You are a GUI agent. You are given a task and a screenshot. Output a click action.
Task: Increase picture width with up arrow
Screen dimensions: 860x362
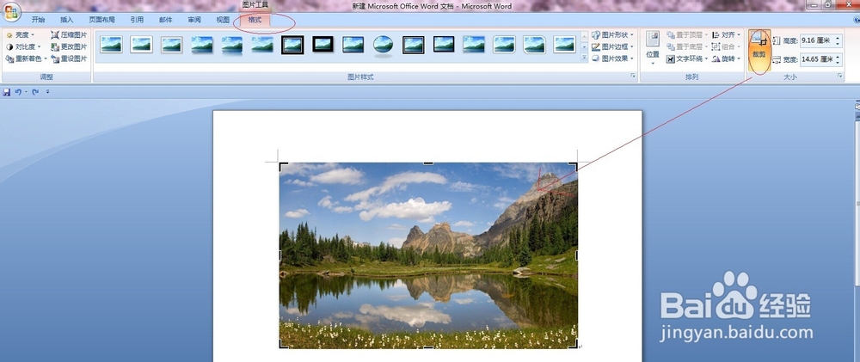coord(838,56)
